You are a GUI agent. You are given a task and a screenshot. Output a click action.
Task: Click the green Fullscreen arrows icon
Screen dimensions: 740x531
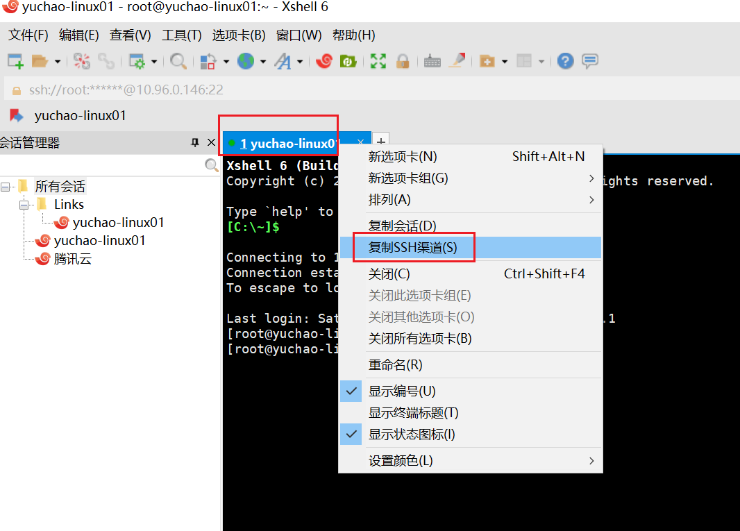378,61
